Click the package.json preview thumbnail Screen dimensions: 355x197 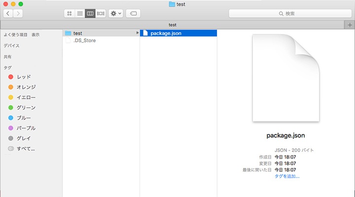click(285, 78)
